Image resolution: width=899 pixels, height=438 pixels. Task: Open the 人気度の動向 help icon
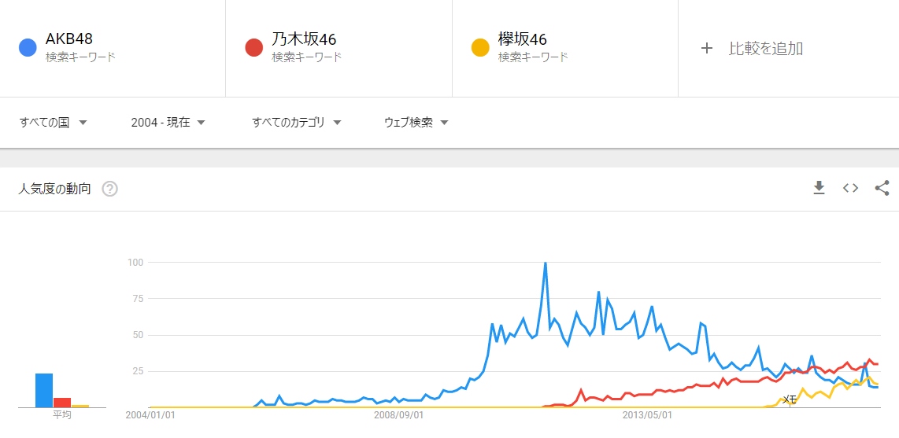click(x=110, y=189)
